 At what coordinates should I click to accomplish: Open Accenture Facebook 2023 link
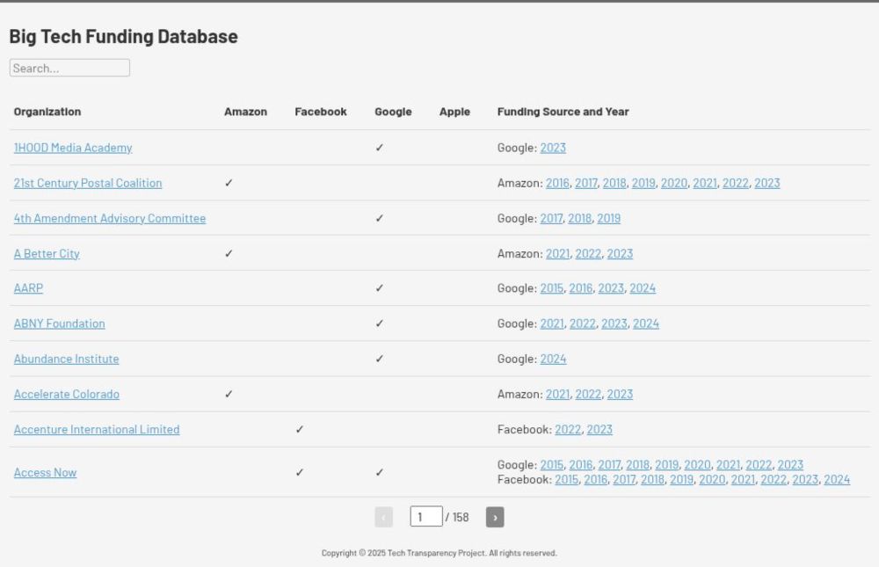(x=599, y=430)
